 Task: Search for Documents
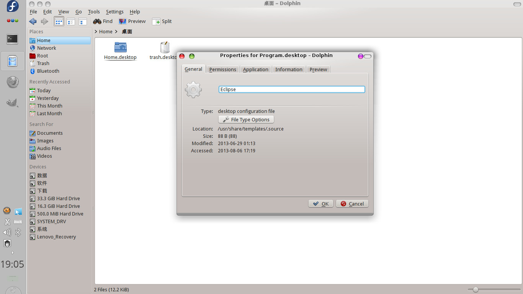pos(60,133)
